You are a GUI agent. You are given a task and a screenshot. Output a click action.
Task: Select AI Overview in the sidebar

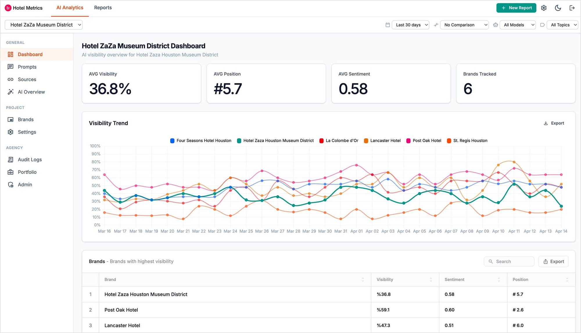point(31,92)
